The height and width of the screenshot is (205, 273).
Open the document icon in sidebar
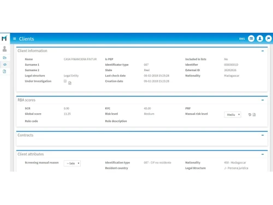tap(4, 71)
